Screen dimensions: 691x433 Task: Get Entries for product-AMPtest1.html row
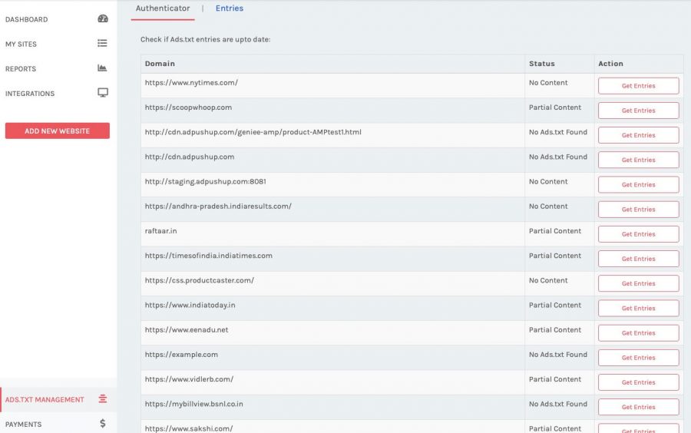click(x=639, y=135)
